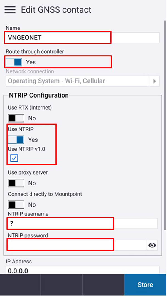Open the hamburger menu icon

pyautogui.click(x=10, y=10)
